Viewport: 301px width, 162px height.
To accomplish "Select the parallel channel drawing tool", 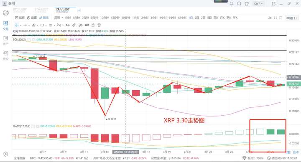I will (x=34, y=25).
